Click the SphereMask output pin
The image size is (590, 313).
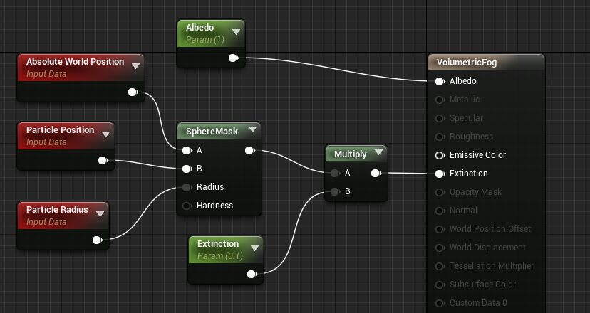[250, 151]
